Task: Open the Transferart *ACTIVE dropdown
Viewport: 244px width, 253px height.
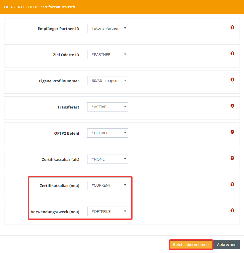Action: 107,107
